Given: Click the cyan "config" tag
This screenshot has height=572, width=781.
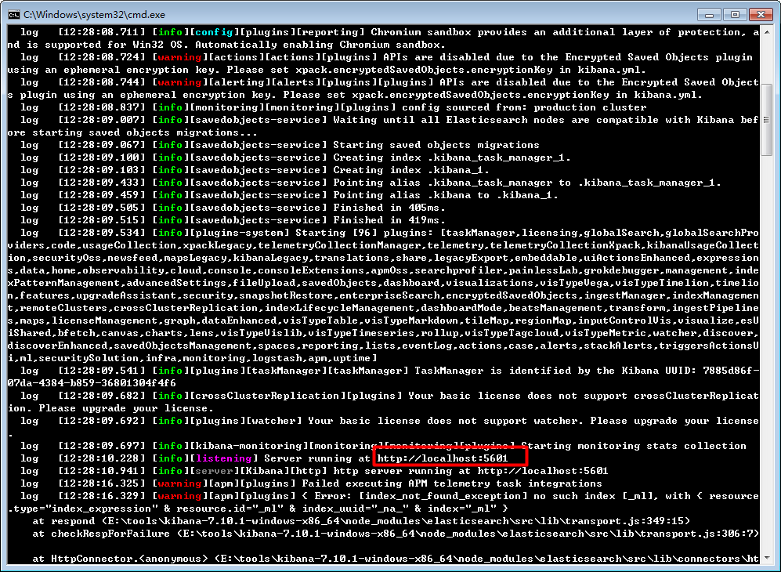Looking at the screenshot, I should (x=214, y=32).
